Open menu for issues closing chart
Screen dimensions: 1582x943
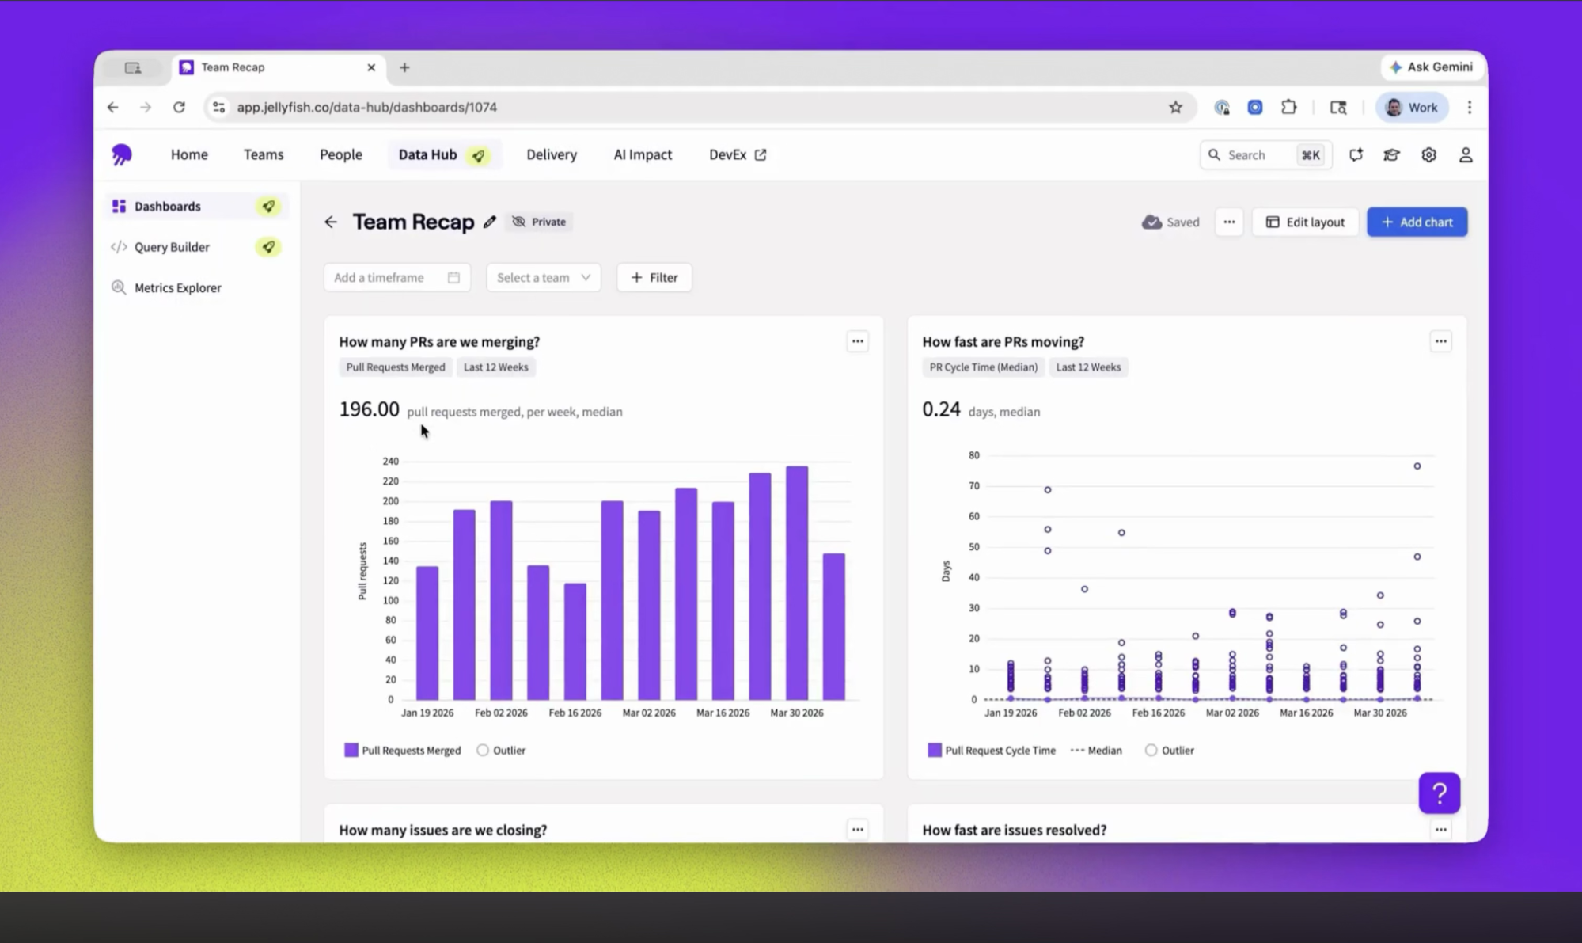857,829
